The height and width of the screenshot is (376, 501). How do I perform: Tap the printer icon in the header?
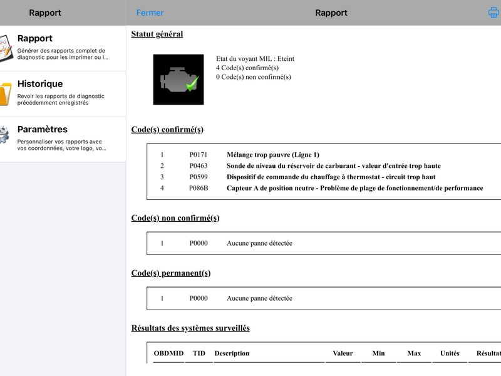click(x=494, y=13)
